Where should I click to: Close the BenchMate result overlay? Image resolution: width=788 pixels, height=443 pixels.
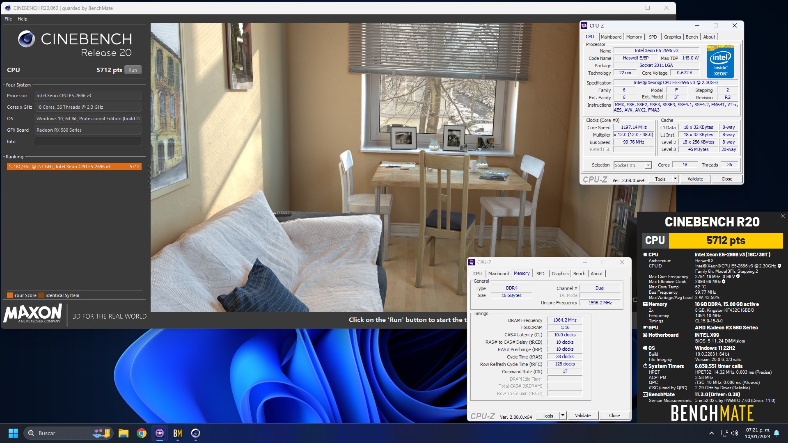coord(782,216)
